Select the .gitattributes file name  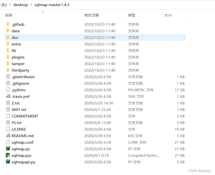coord(23,77)
